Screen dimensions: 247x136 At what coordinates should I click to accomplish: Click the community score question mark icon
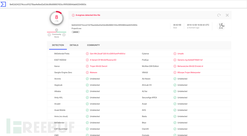coord(57,30)
